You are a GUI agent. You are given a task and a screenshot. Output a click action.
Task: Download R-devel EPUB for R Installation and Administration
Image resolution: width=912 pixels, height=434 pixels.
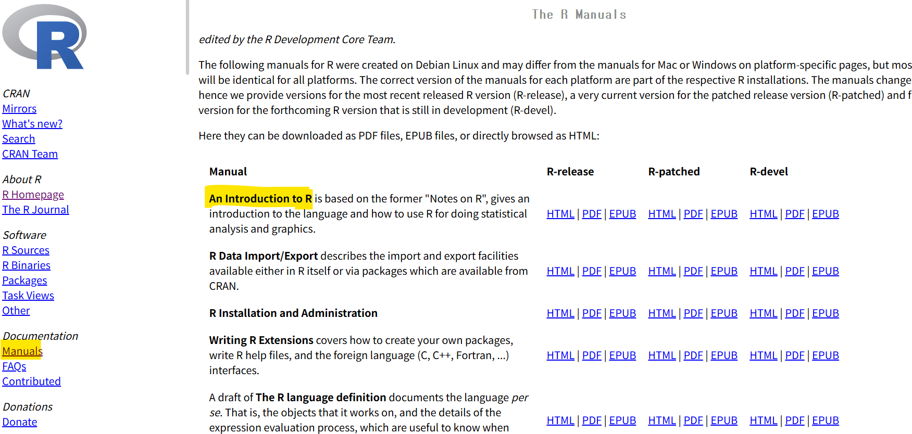point(826,313)
